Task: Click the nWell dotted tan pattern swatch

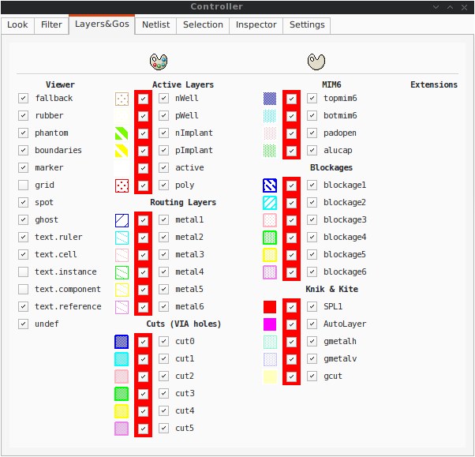Action: tap(122, 99)
